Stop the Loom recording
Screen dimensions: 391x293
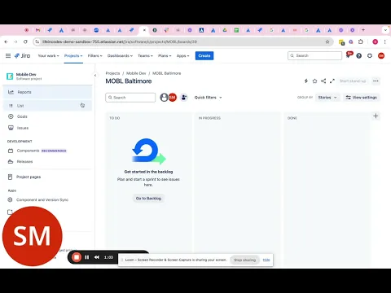[x=77, y=257]
